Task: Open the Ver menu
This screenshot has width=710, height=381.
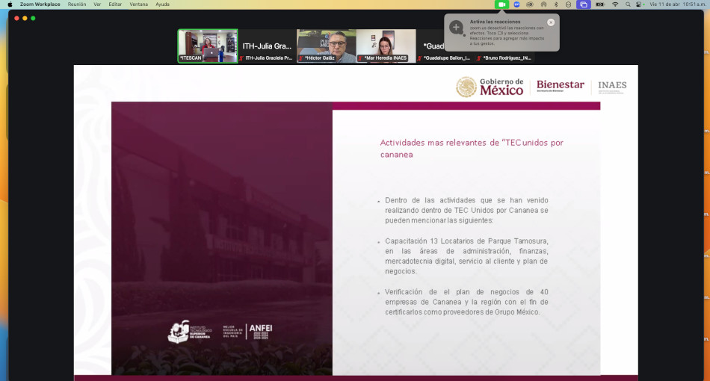Action: (97, 4)
